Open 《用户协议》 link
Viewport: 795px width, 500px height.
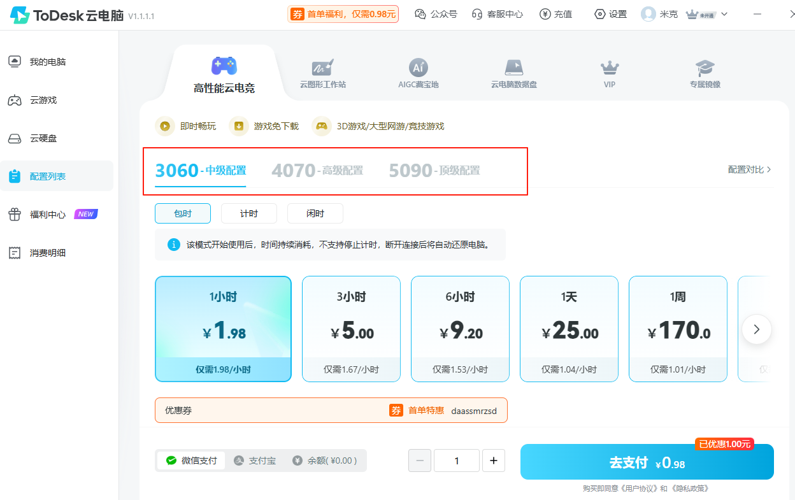(640, 489)
